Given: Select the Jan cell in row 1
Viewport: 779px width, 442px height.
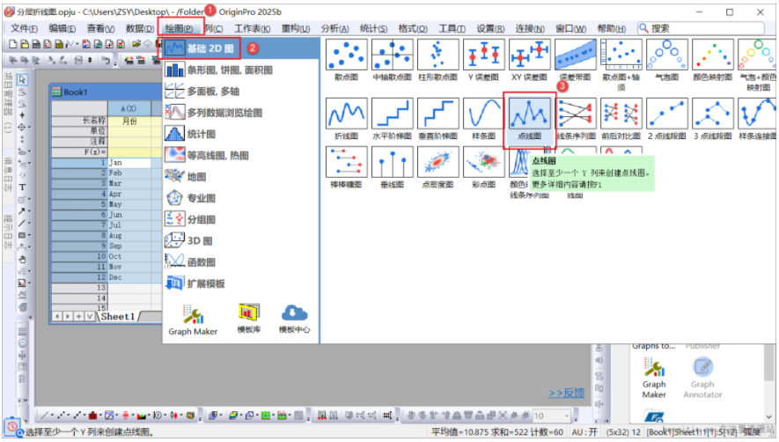Looking at the screenshot, I should 129,163.
